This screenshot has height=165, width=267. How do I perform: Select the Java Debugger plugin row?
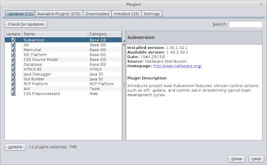(63, 74)
